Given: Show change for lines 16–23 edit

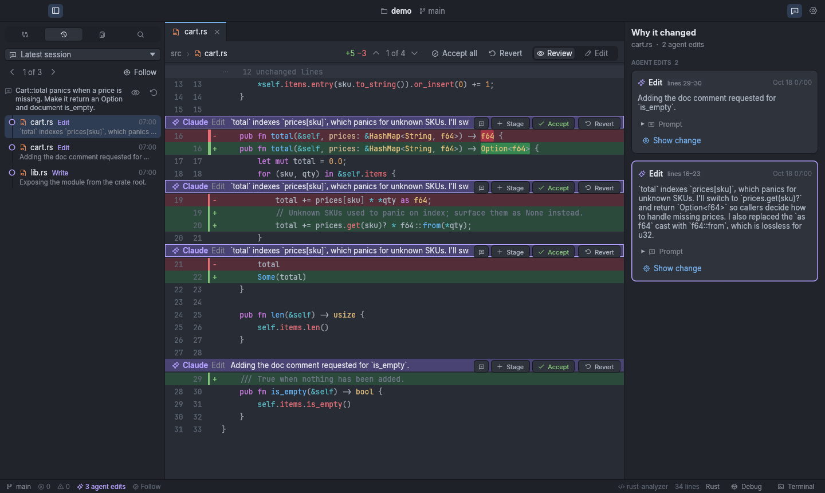Looking at the screenshot, I should coord(672,268).
